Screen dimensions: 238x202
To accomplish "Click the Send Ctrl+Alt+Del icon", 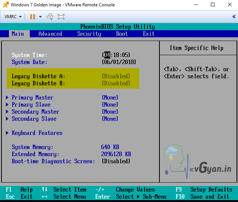I will [50, 16].
